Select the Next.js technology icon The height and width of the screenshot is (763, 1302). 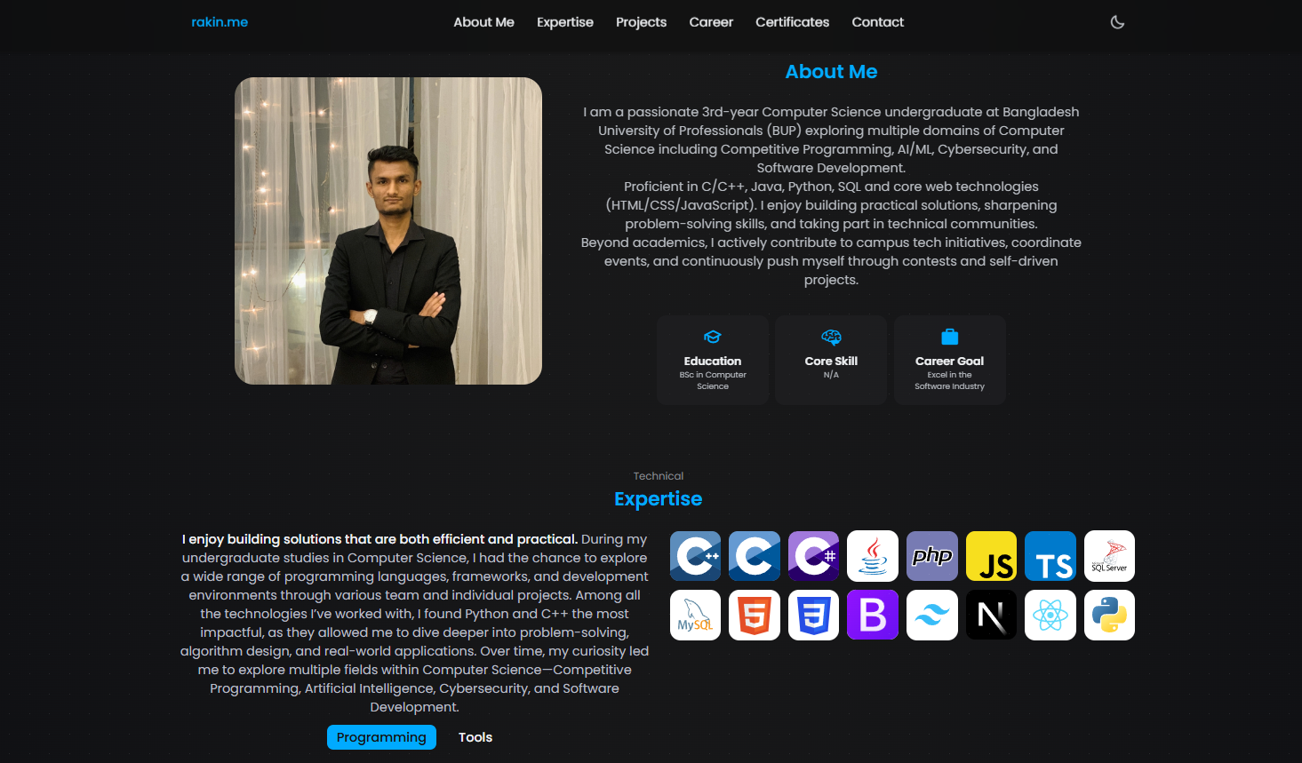991,614
